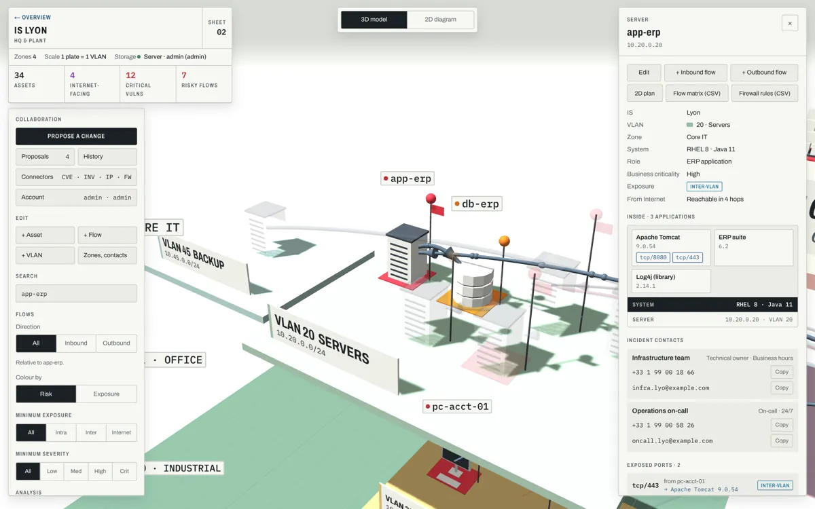Close the app-erp server panel

click(x=789, y=23)
